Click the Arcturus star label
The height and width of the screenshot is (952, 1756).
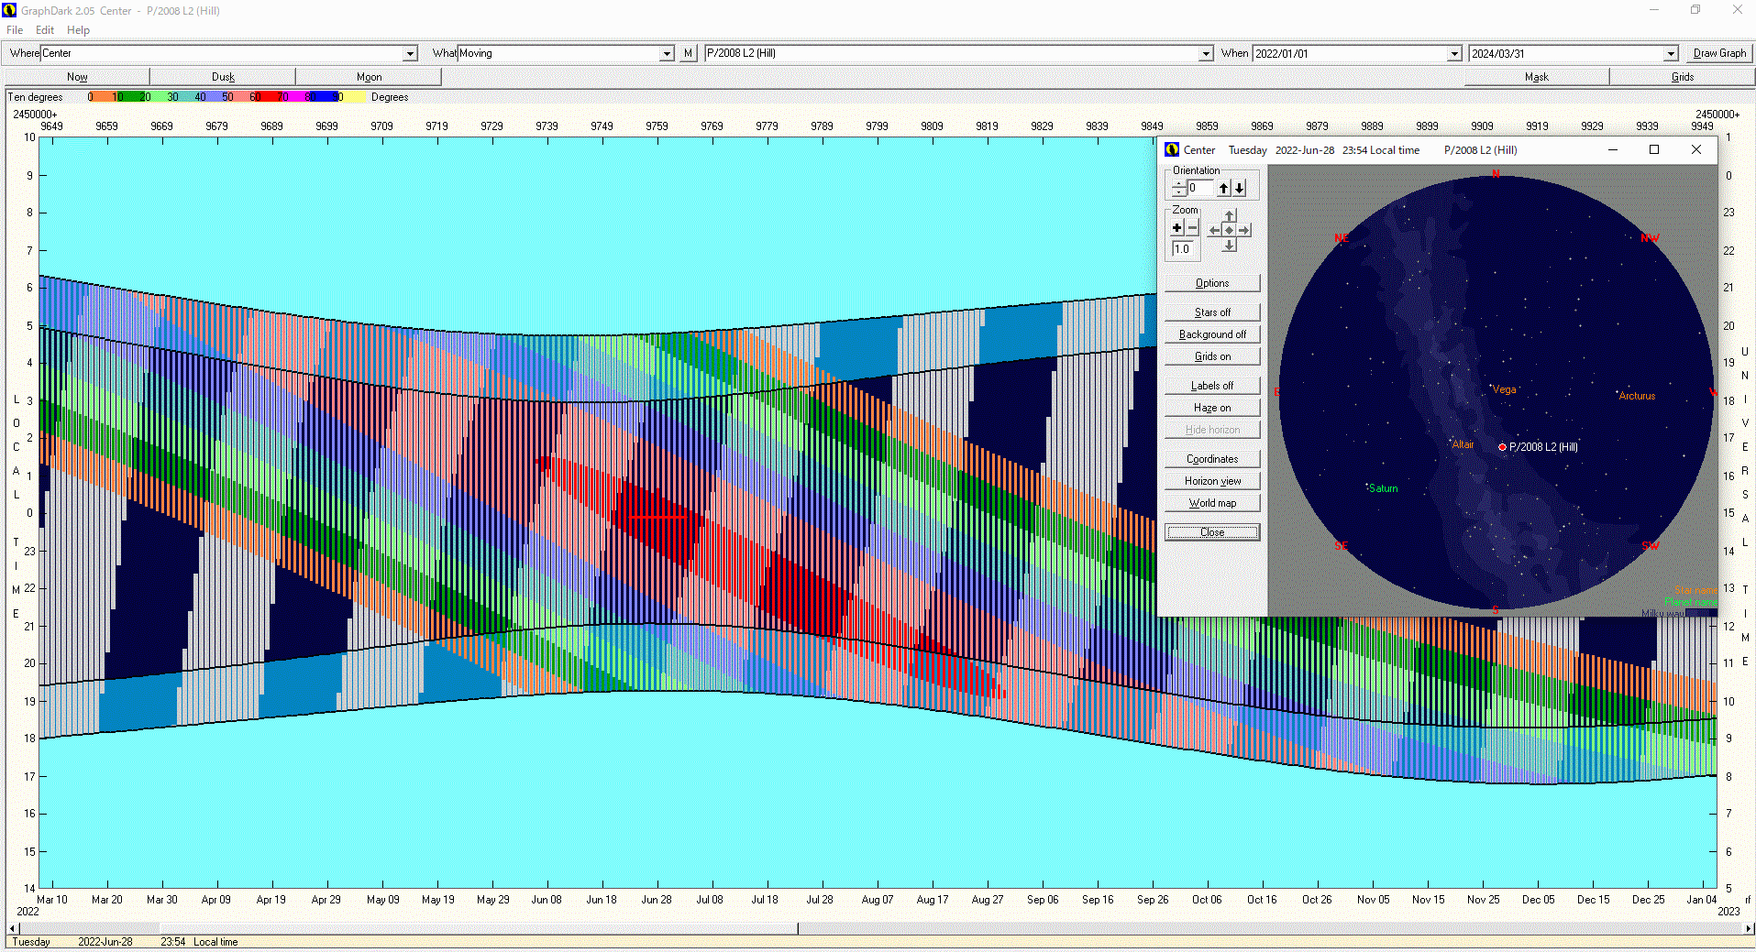(x=1637, y=396)
